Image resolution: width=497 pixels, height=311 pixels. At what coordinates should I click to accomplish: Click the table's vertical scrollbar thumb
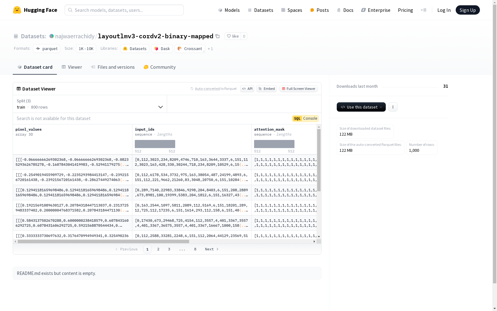pos(319,160)
